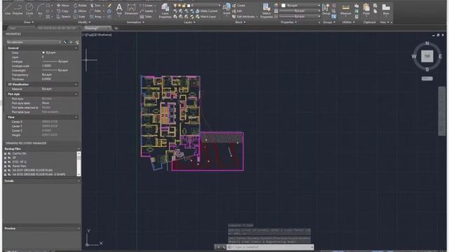Click the Match Layer button

coord(206,17)
